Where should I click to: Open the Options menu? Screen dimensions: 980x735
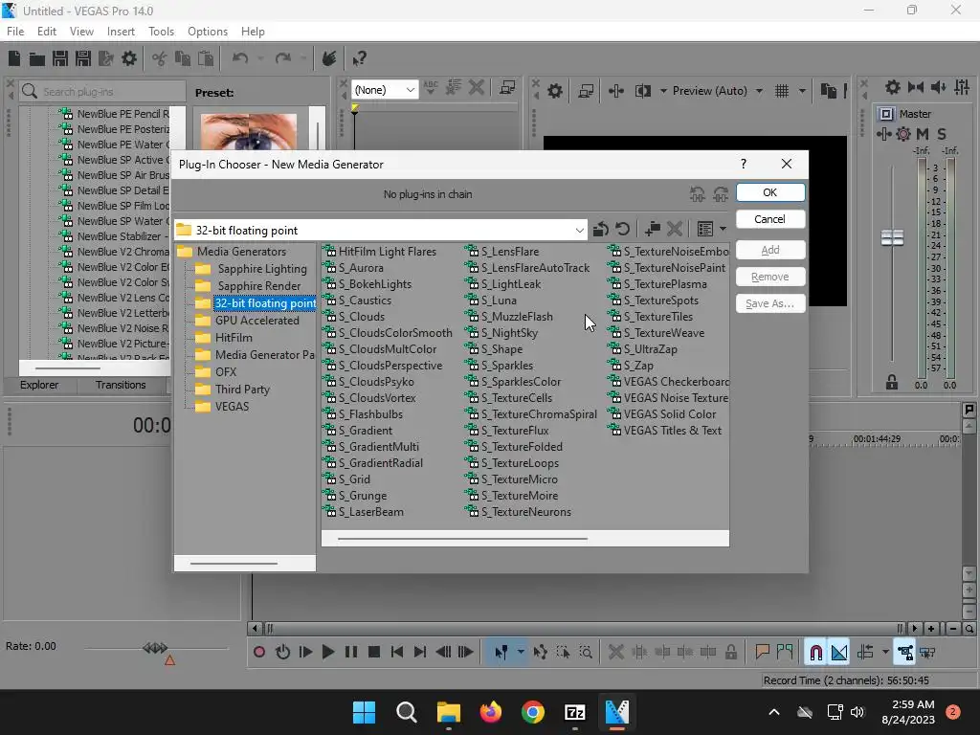coord(208,32)
